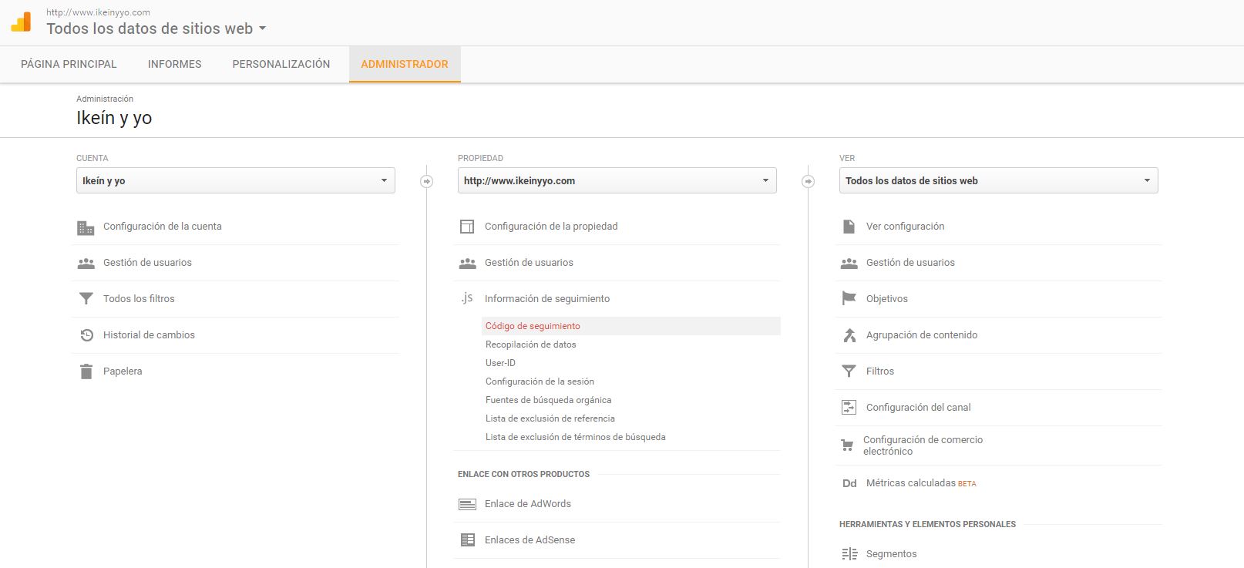Click the Dd icon for Métricas calculadas
The height and width of the screenshot is (568, 1244).
tap(849, 484)
